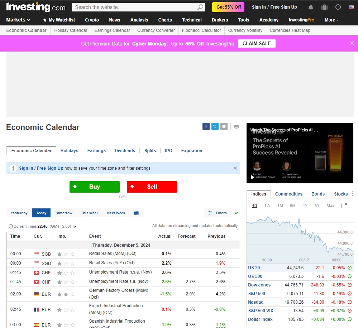Click the clock icon in Dollar Index row

click(x=349, y=319)
